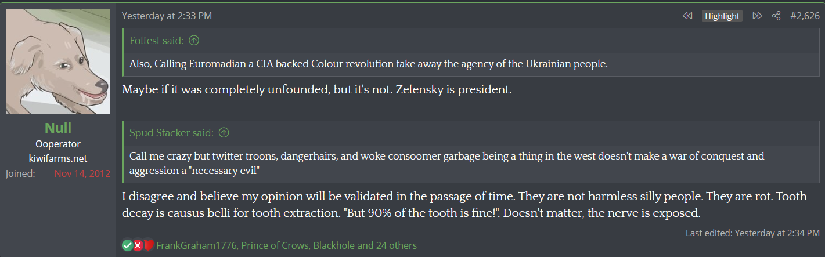Go to Foltest's original post arrow icon
This screenshot has width=825, height=257.
[194, 41]
